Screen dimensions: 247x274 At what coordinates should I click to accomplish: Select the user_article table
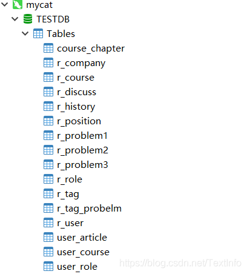[82, 238]
